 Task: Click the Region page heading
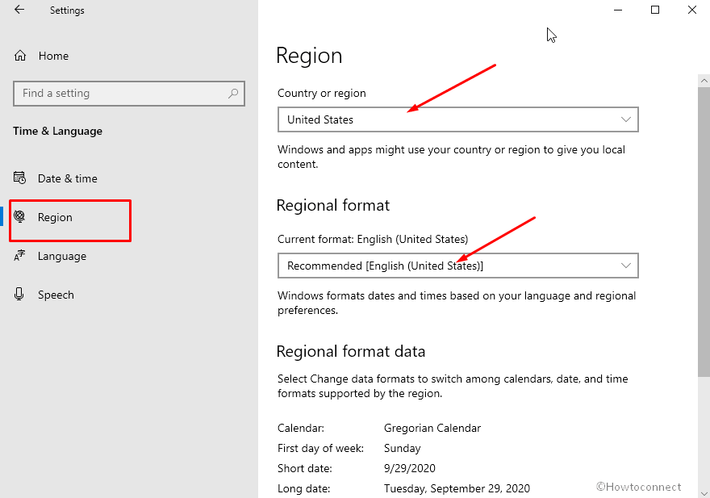(309, 56)
